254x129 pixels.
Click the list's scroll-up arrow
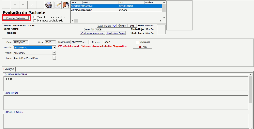coord(164,2)
